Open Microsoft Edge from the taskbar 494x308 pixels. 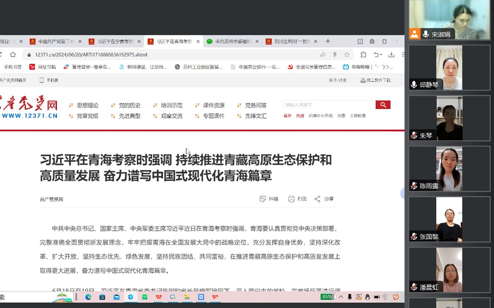coord(88,297)
